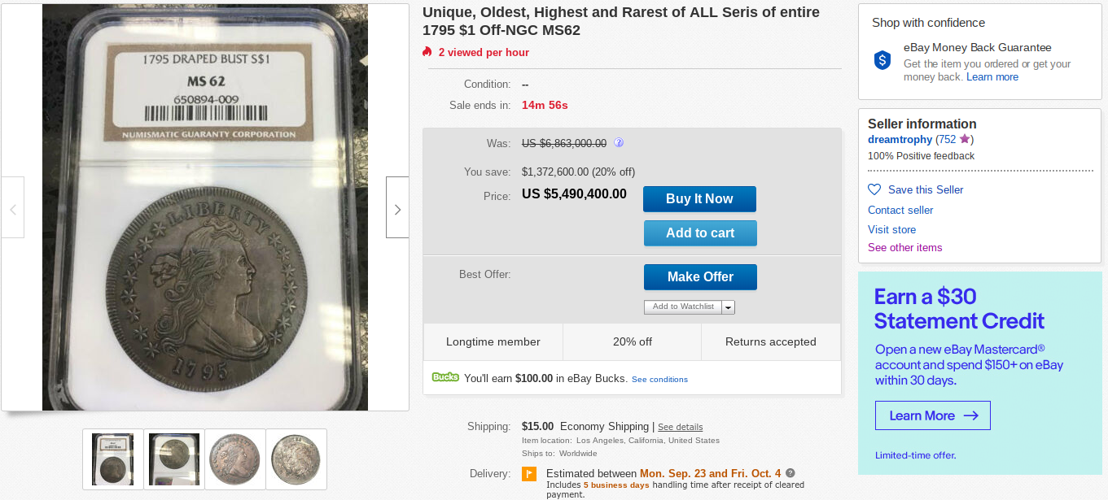Click the next image arrow on photo
This screenshot has width=1108, height=500.
click(397, 208)
